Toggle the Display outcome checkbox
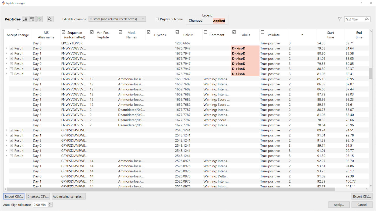 point(157,19)
